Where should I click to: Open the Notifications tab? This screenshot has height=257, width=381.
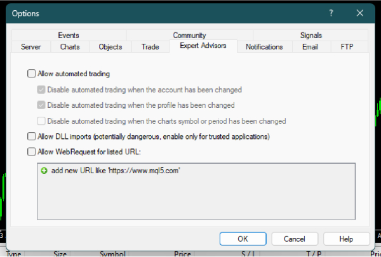[264, 46]
